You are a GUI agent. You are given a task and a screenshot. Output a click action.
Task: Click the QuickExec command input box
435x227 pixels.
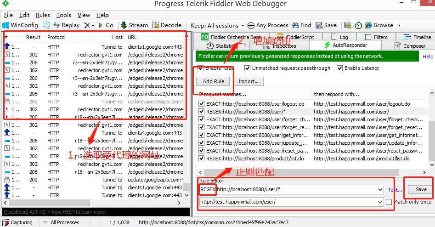pos(96,212)
